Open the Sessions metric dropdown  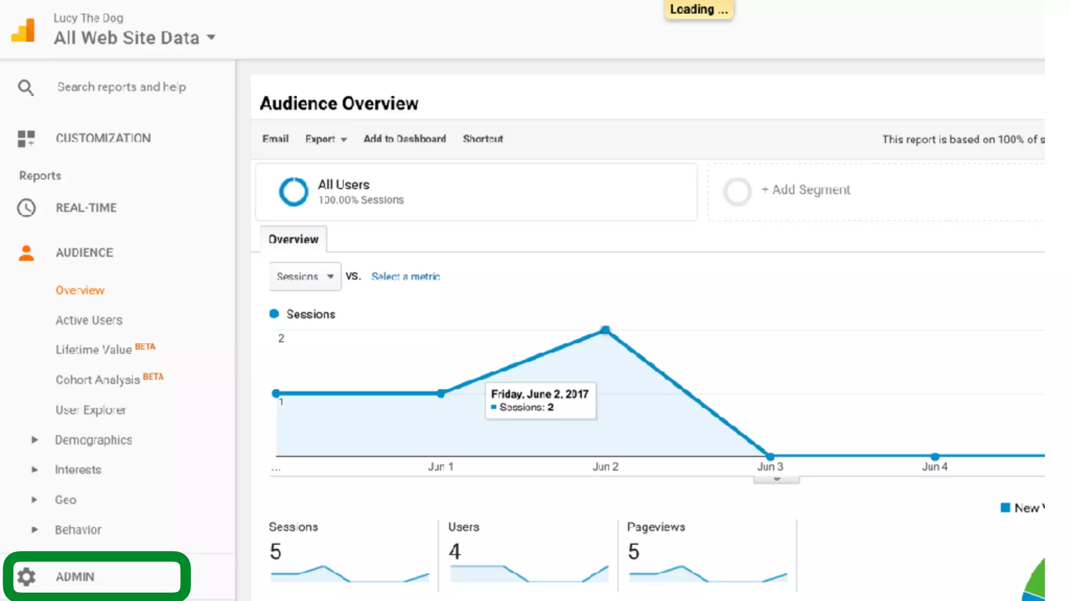305,276
